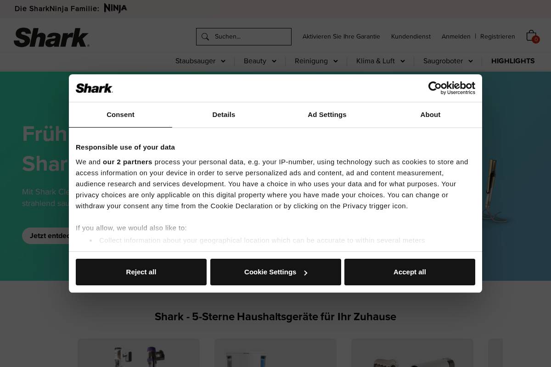Click the search magnifier icon
The height and width of the screenshot is (367, 551).
click(x=205, y=37)
